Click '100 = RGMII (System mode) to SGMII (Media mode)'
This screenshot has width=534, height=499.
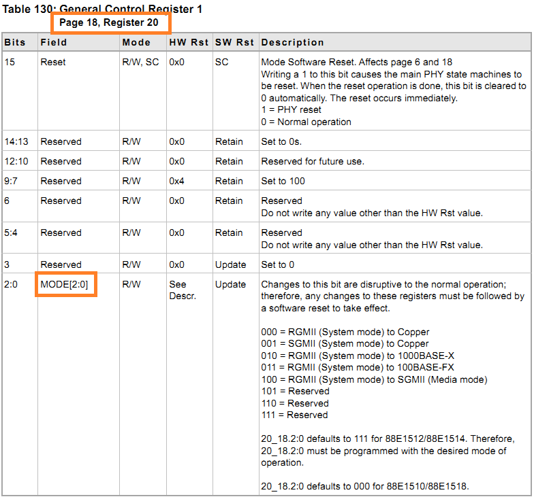pyautogui.click(x=375, y=379)
